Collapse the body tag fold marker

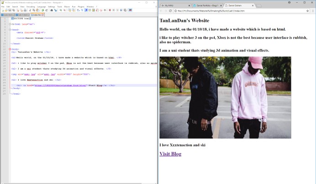(x=10, y=49)
